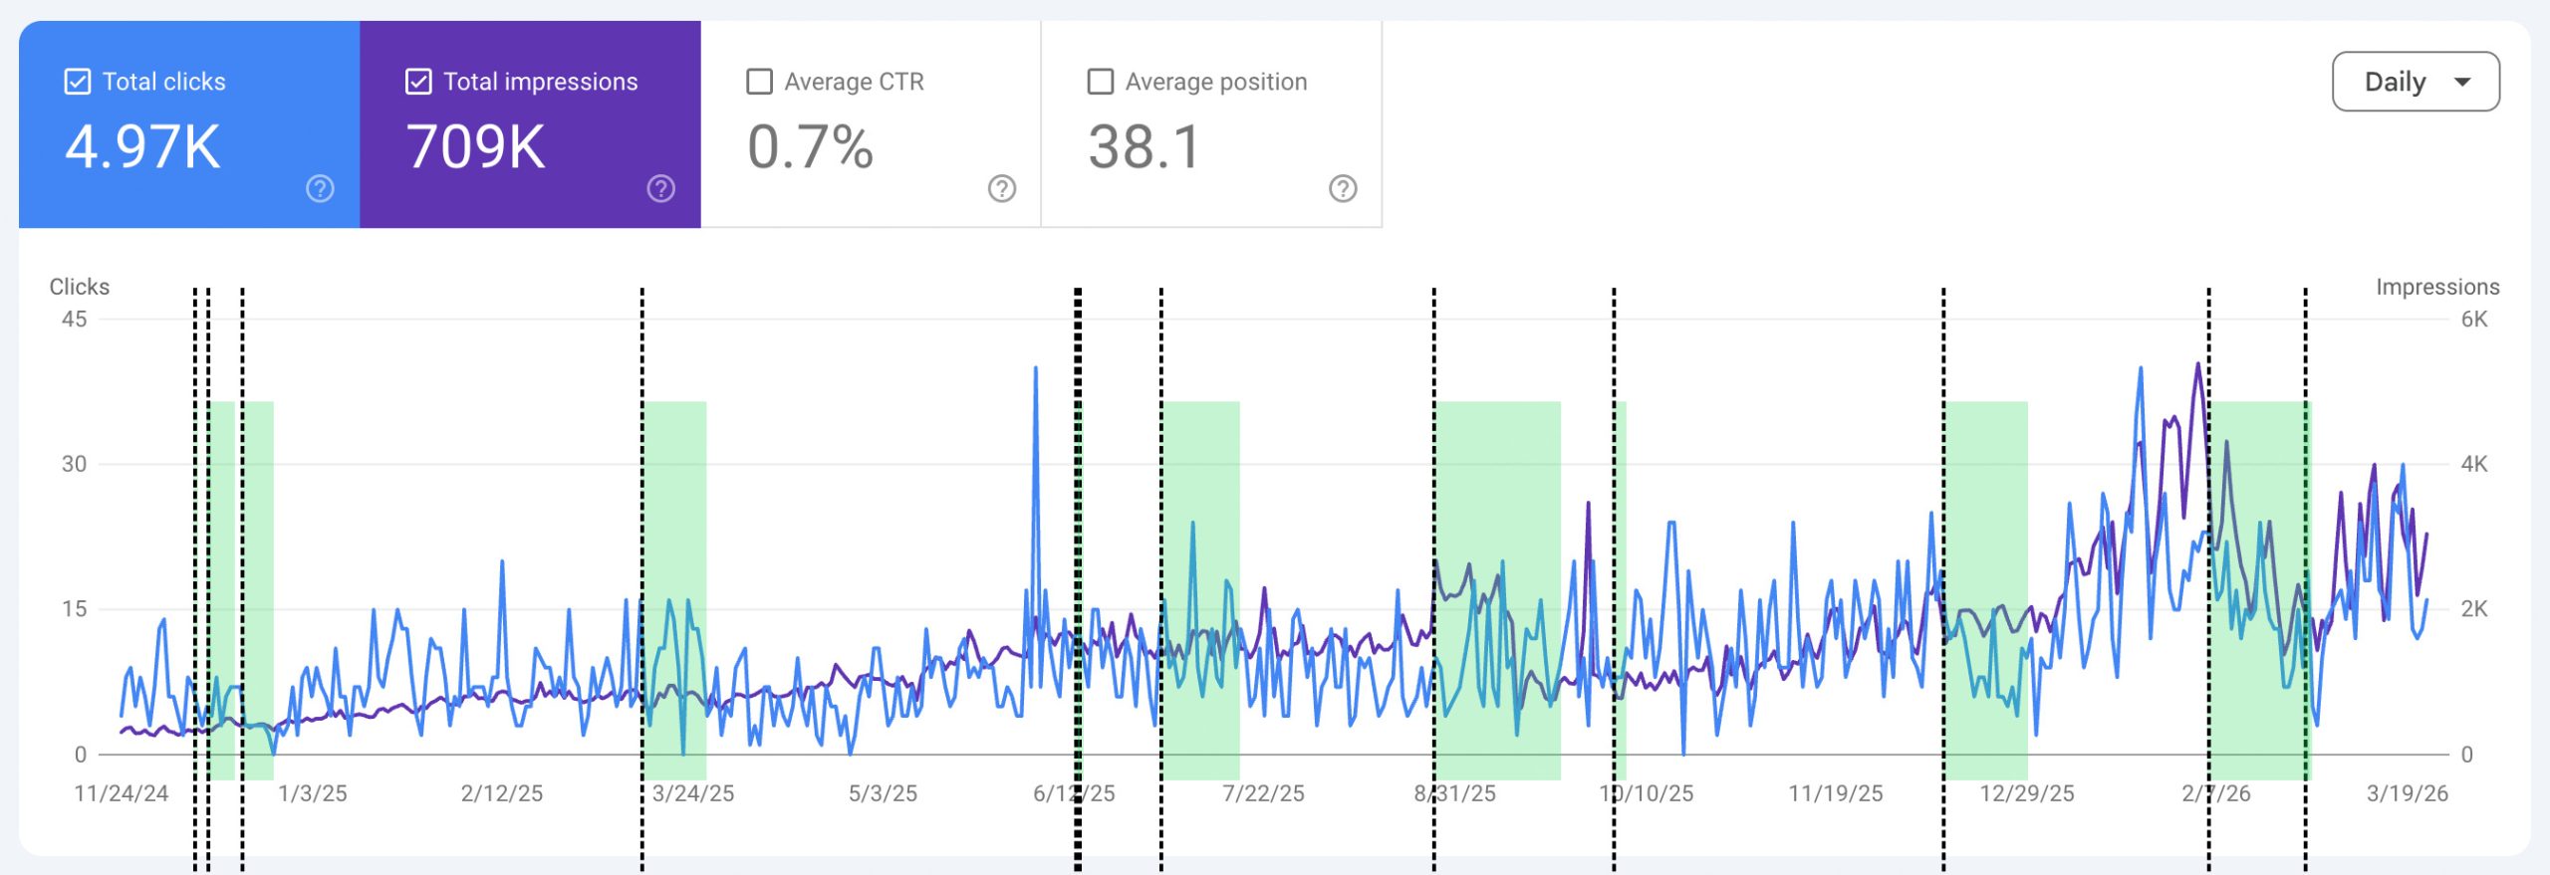This screenshot has height=875, width=2550.
Task: Enable the Average CTR checkbox
Action: coord(759,82)
